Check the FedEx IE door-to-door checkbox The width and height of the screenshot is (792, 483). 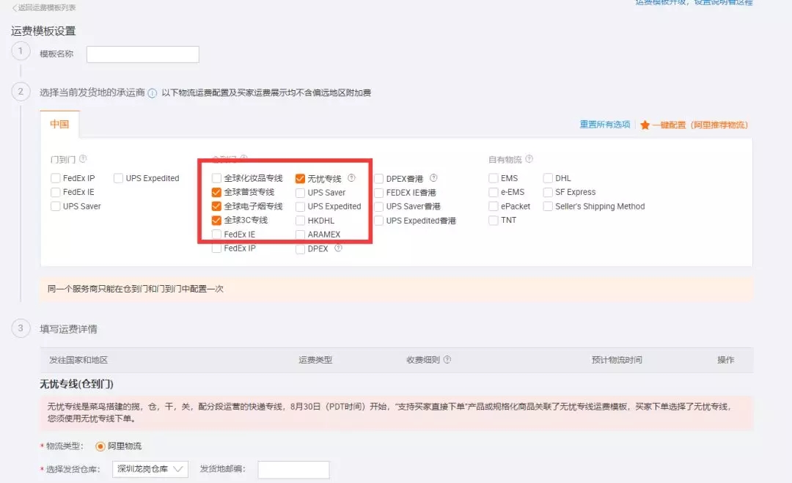click(56, 192)
